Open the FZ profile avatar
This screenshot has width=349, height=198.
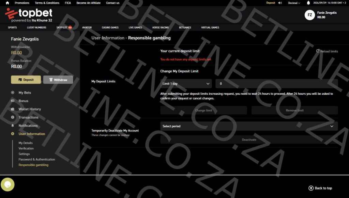tap(309, 15)
